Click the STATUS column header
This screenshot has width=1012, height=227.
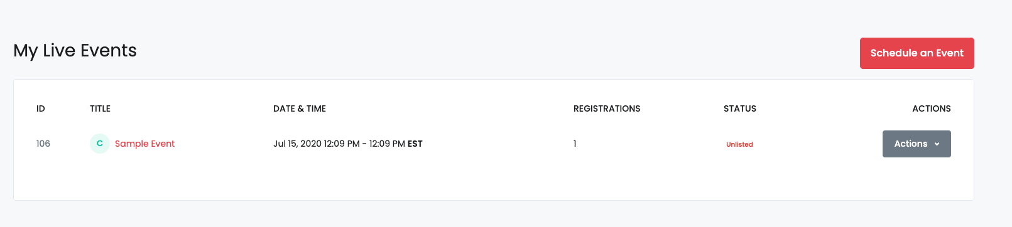pyautogui.click(x=740, y=108)
